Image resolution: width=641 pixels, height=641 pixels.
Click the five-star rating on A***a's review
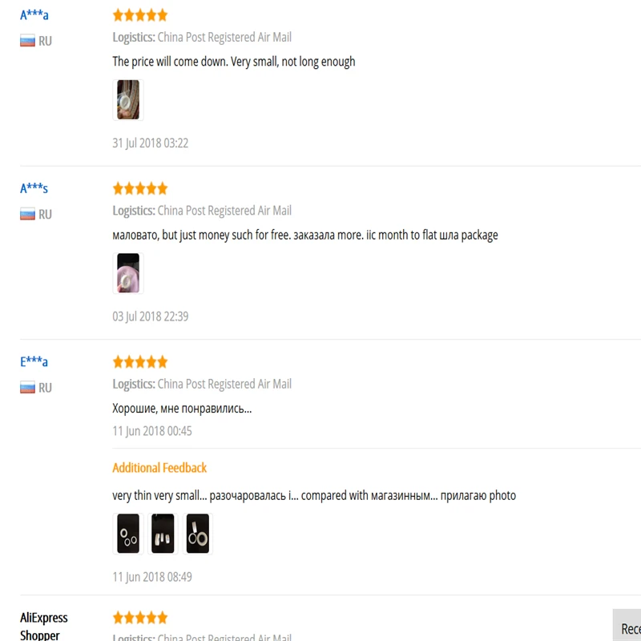pyautogui.click(x=140, y=15)
